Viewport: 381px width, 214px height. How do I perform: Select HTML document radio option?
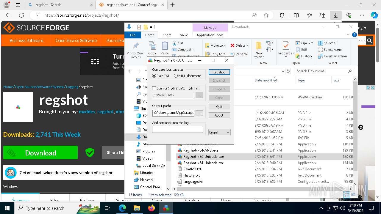click(x=187, y=76)
